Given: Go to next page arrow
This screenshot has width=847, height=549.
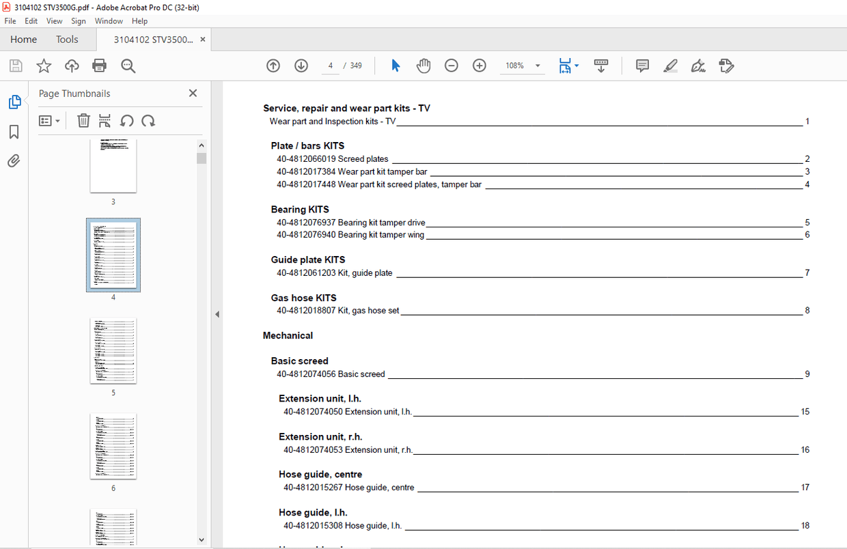Looking at the screenshot, I should click(x=301, y=66).
